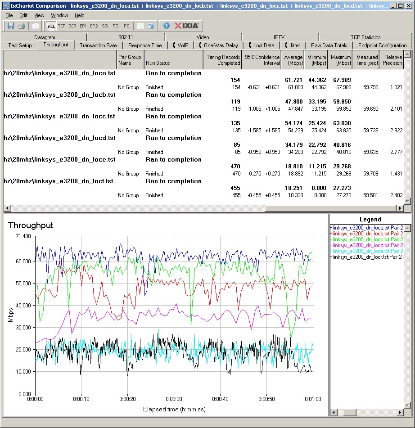Viewport: 415px width, 428px height.
Task: Click the Maximum (Mbps) column header
Action: 340,60
